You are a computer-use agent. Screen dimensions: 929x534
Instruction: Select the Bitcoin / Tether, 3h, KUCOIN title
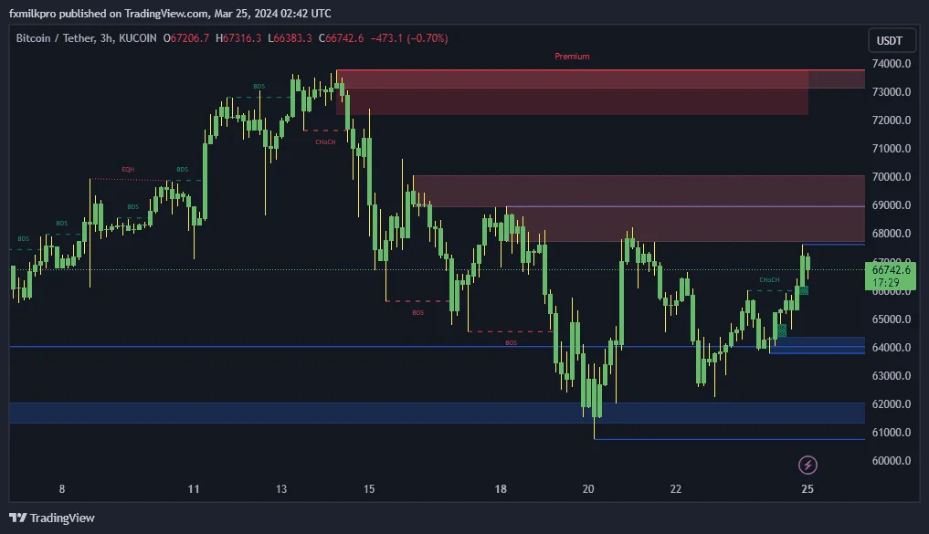[86, 38]
